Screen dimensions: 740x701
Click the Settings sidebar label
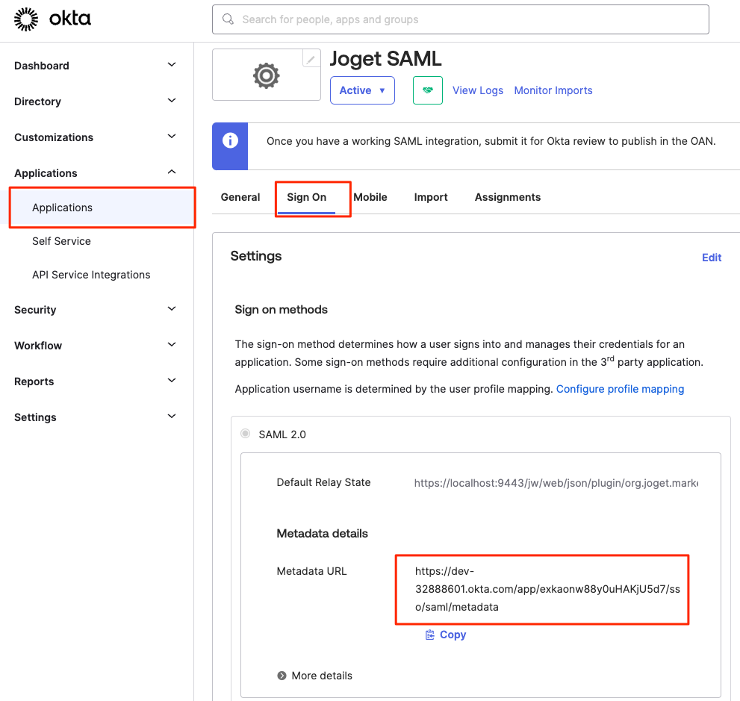pos(35,417)
